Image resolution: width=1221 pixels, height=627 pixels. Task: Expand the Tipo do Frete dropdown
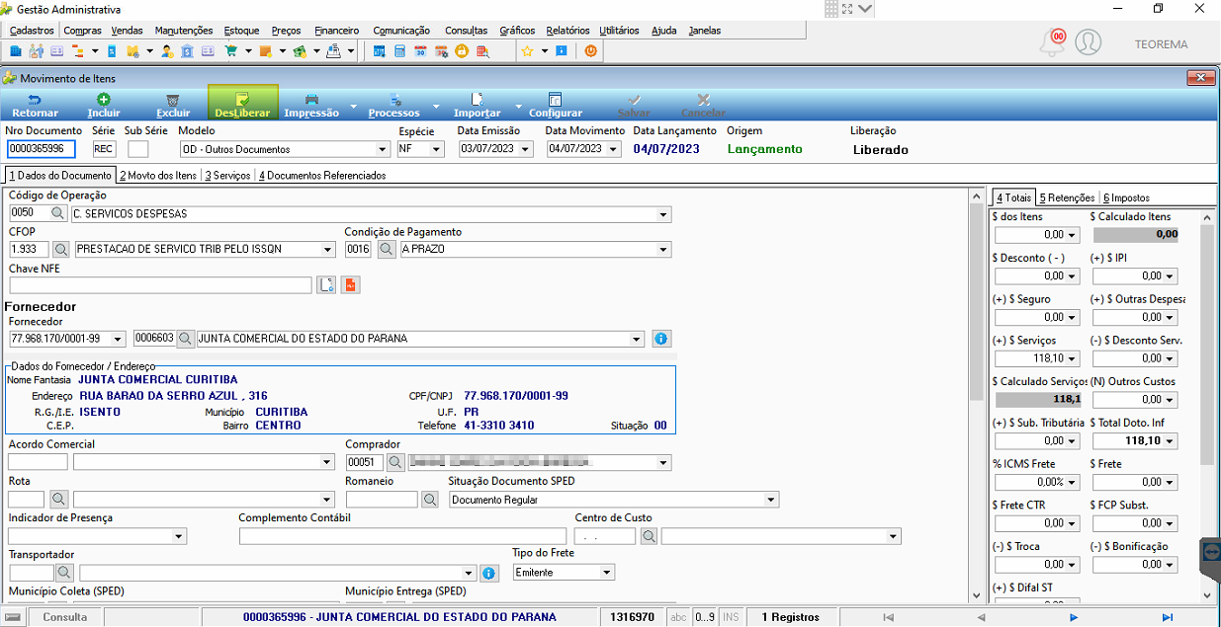(x=607, y=573)
